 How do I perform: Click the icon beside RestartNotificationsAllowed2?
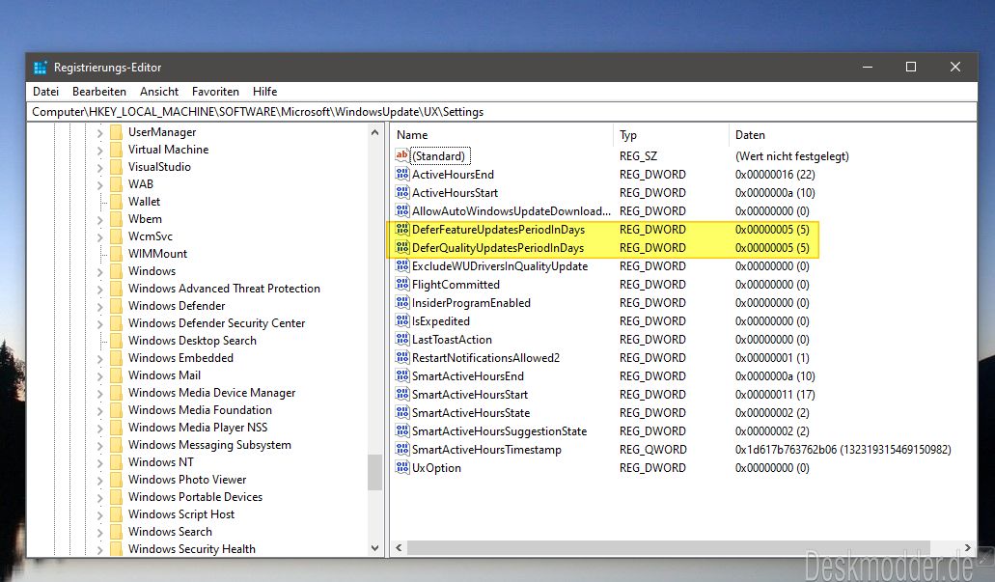tap(402, 357)
